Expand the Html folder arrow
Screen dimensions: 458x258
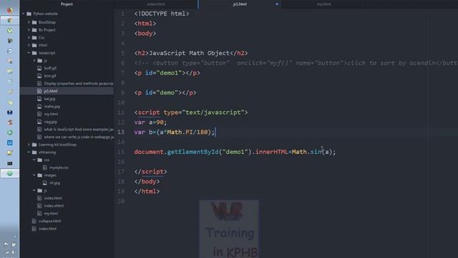[x=29, y=45]
